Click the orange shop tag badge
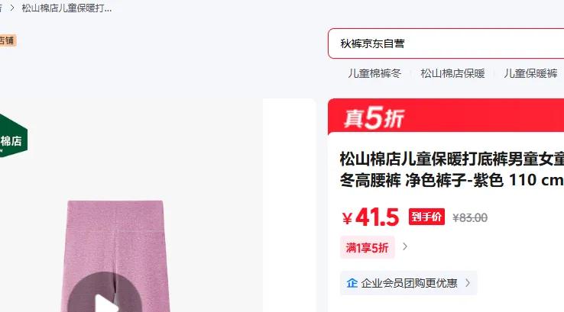The image size is (564, 312). [8, 40]
